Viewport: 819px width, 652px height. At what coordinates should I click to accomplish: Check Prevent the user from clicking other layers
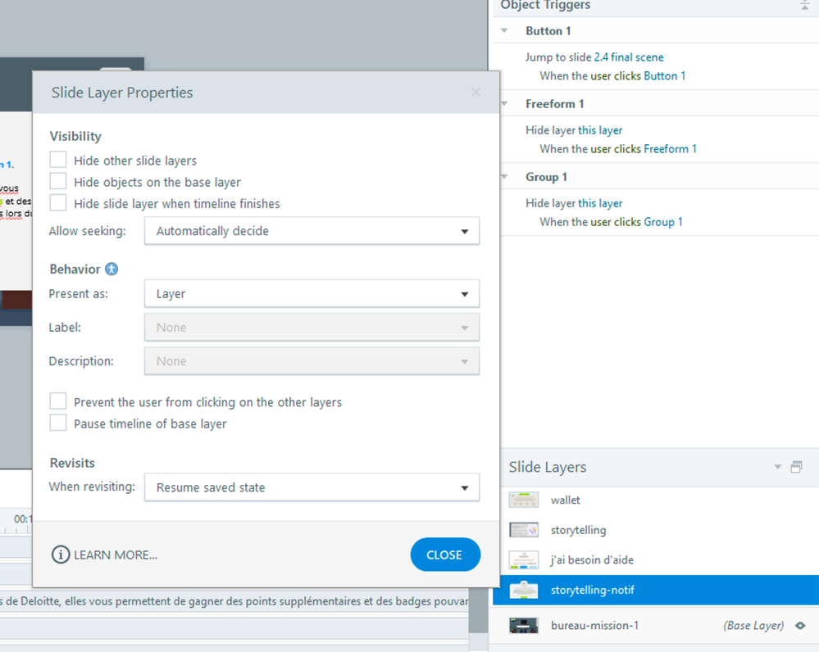coord(58,401)
